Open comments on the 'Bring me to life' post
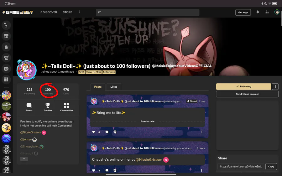282x176 pixels. pyautogui.click(x=107, y=132)
